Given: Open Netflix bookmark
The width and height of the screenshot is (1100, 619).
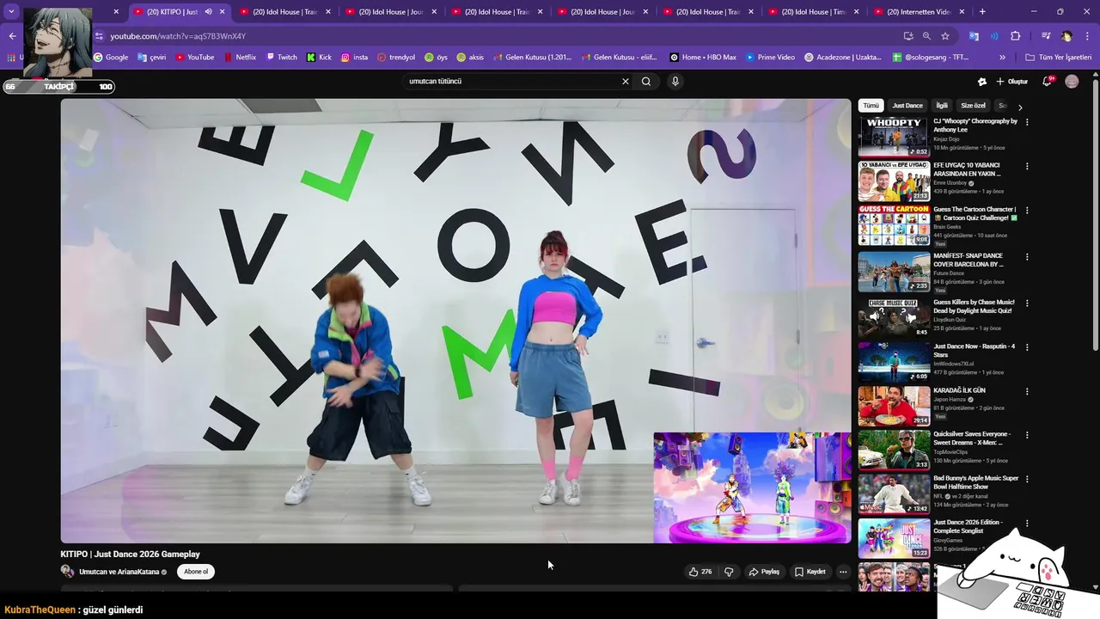Looking at the screenshot, I should [240, 58].
